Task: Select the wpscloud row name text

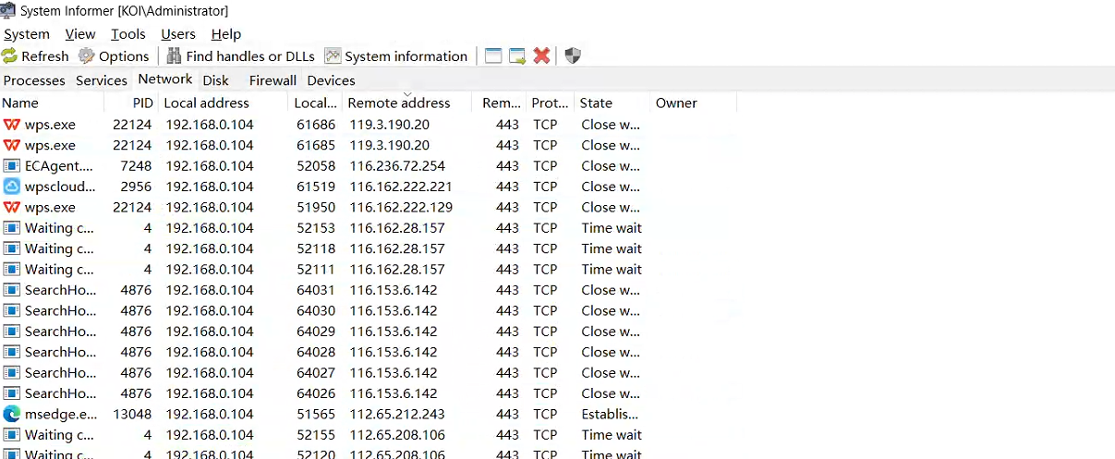Action: pos(59,187)
